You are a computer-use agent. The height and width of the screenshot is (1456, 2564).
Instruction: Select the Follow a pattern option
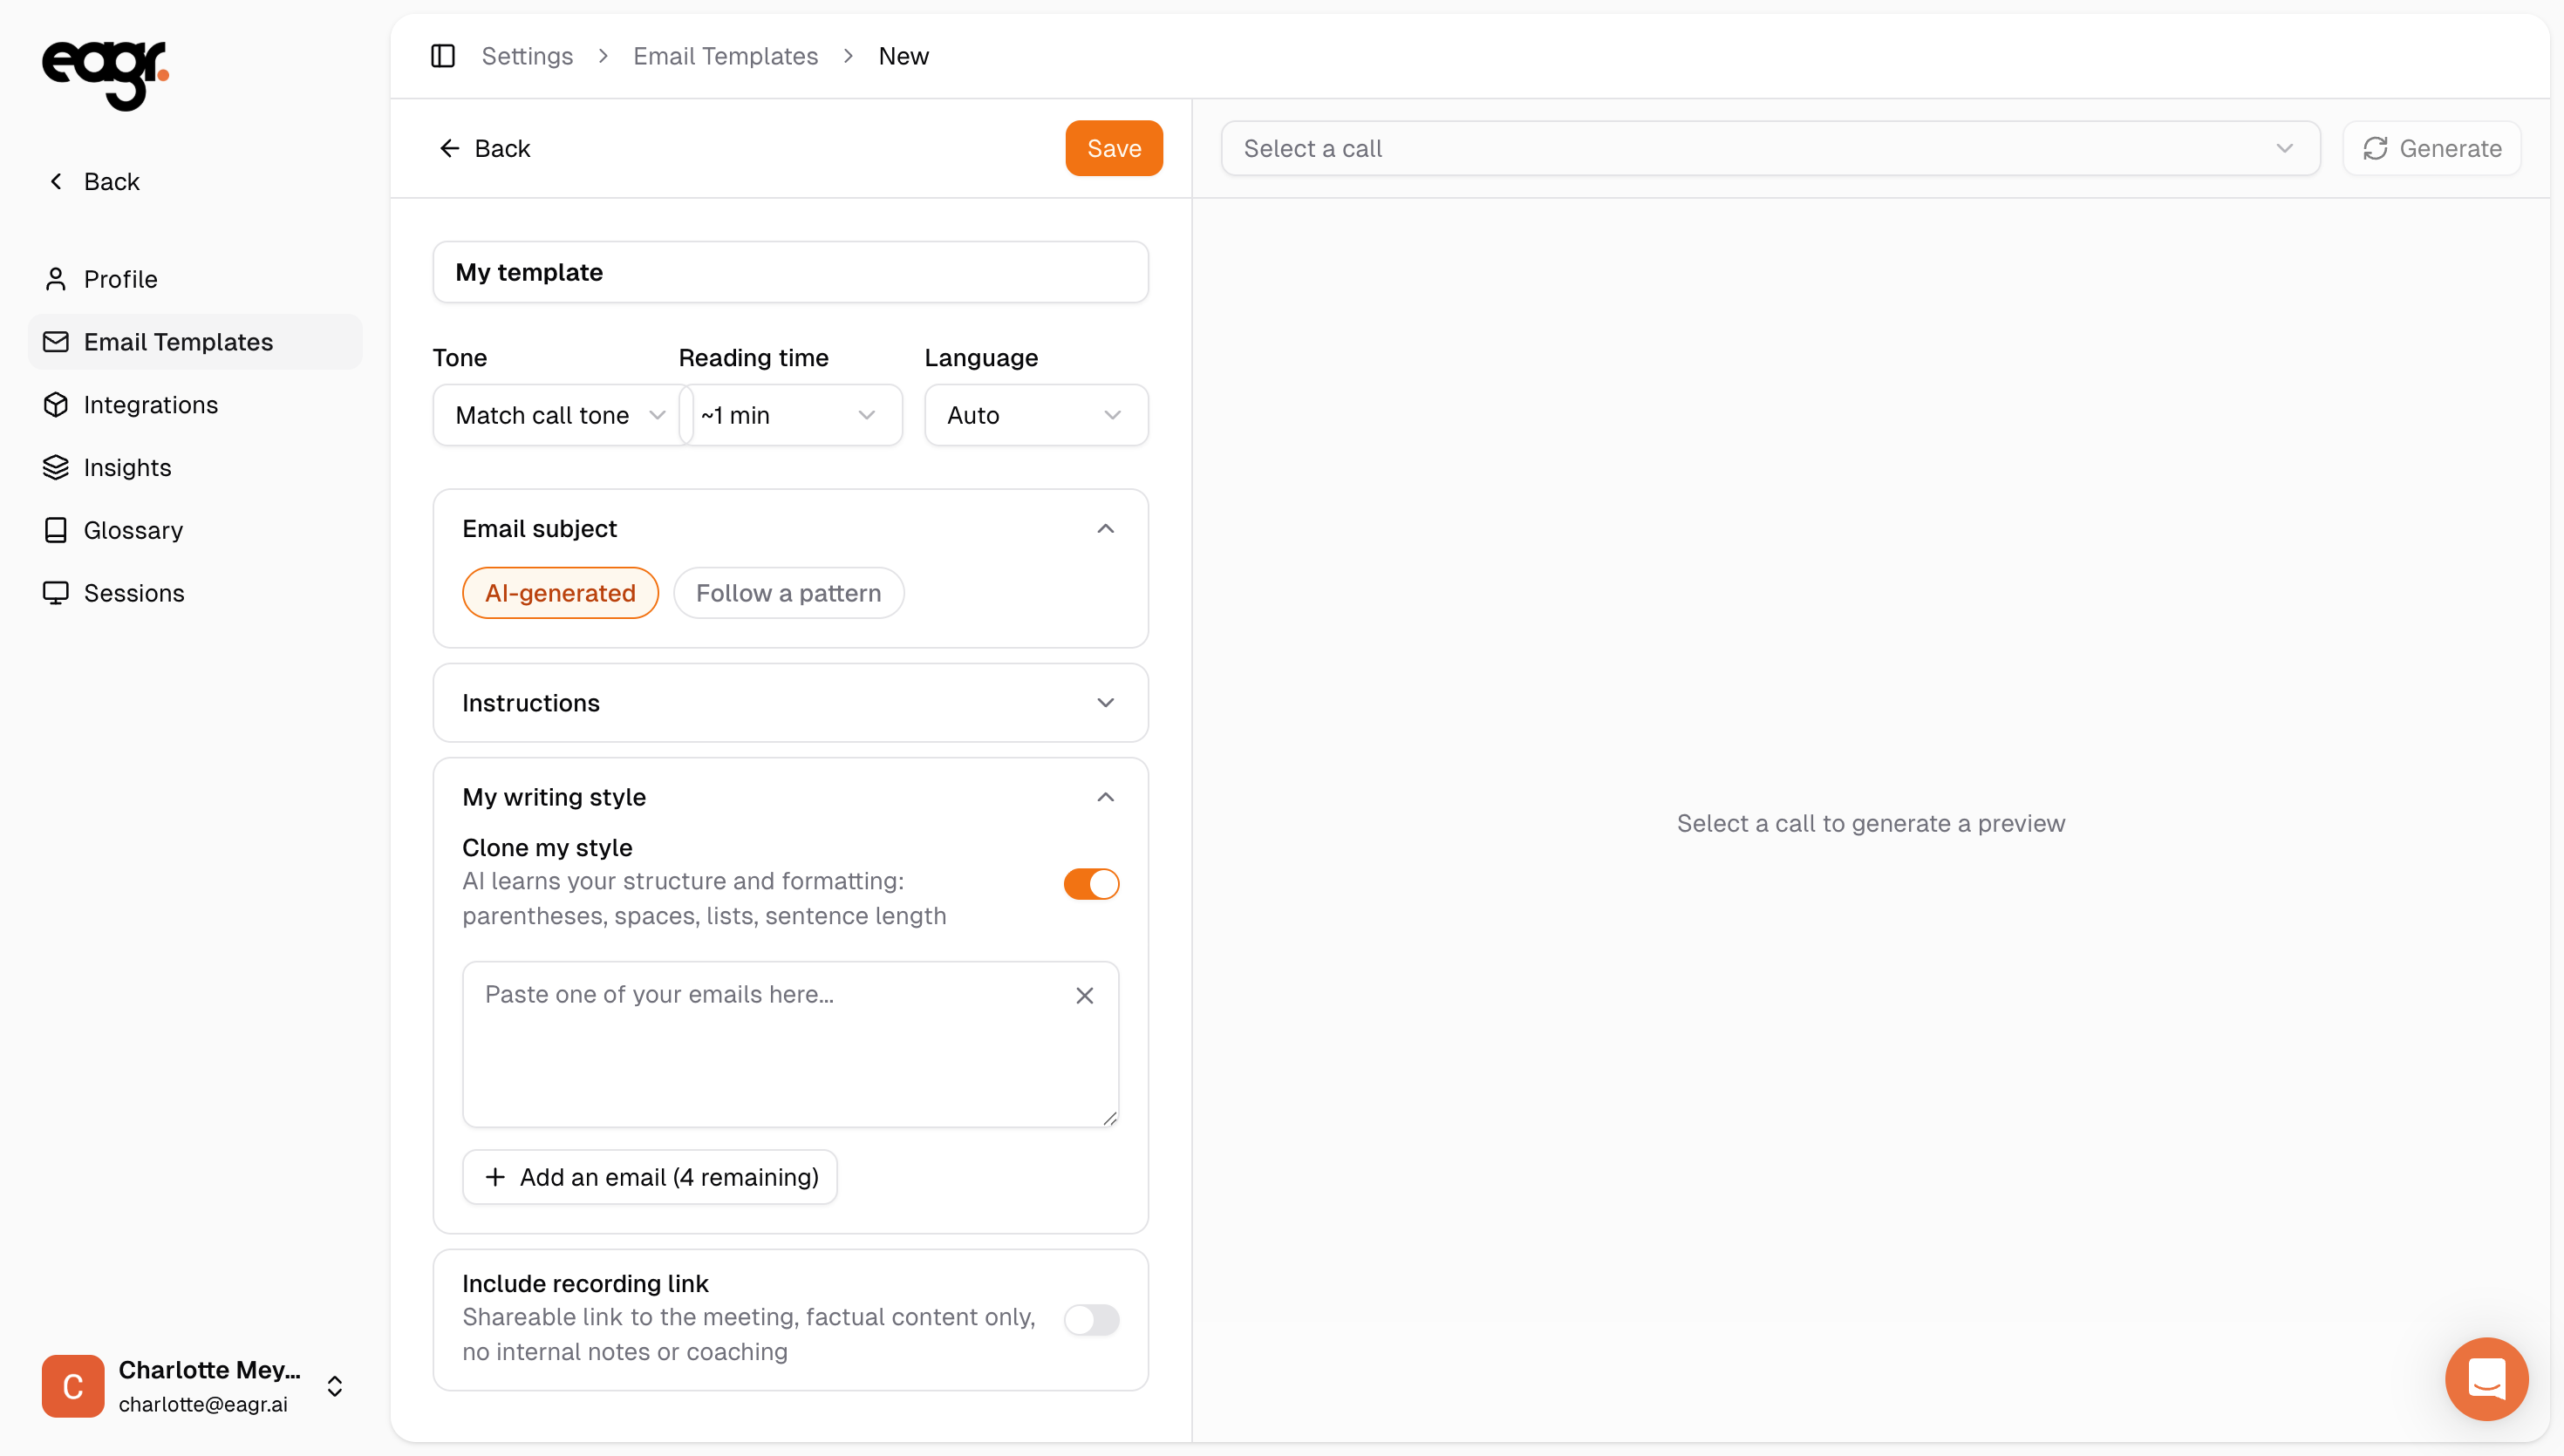[788, 593]
